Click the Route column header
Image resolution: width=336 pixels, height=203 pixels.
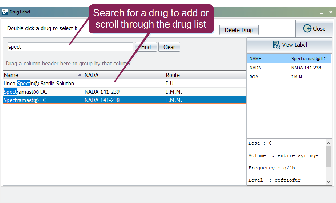pyautogui.click(x=206, y=75)
